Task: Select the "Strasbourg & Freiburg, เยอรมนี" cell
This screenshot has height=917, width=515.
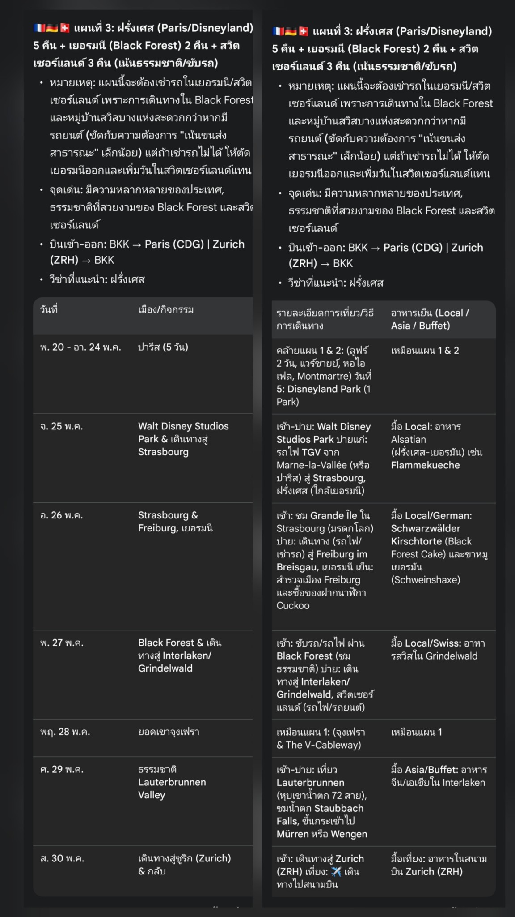Action: point(175,522)
